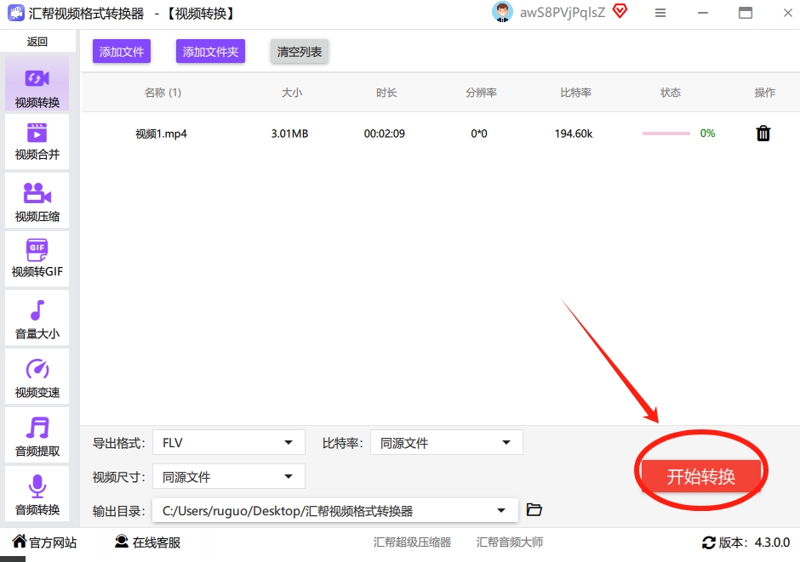Open the 视频转GIF sidebar tool
This screenshot has height=562, width=800.
pos(37,258)
